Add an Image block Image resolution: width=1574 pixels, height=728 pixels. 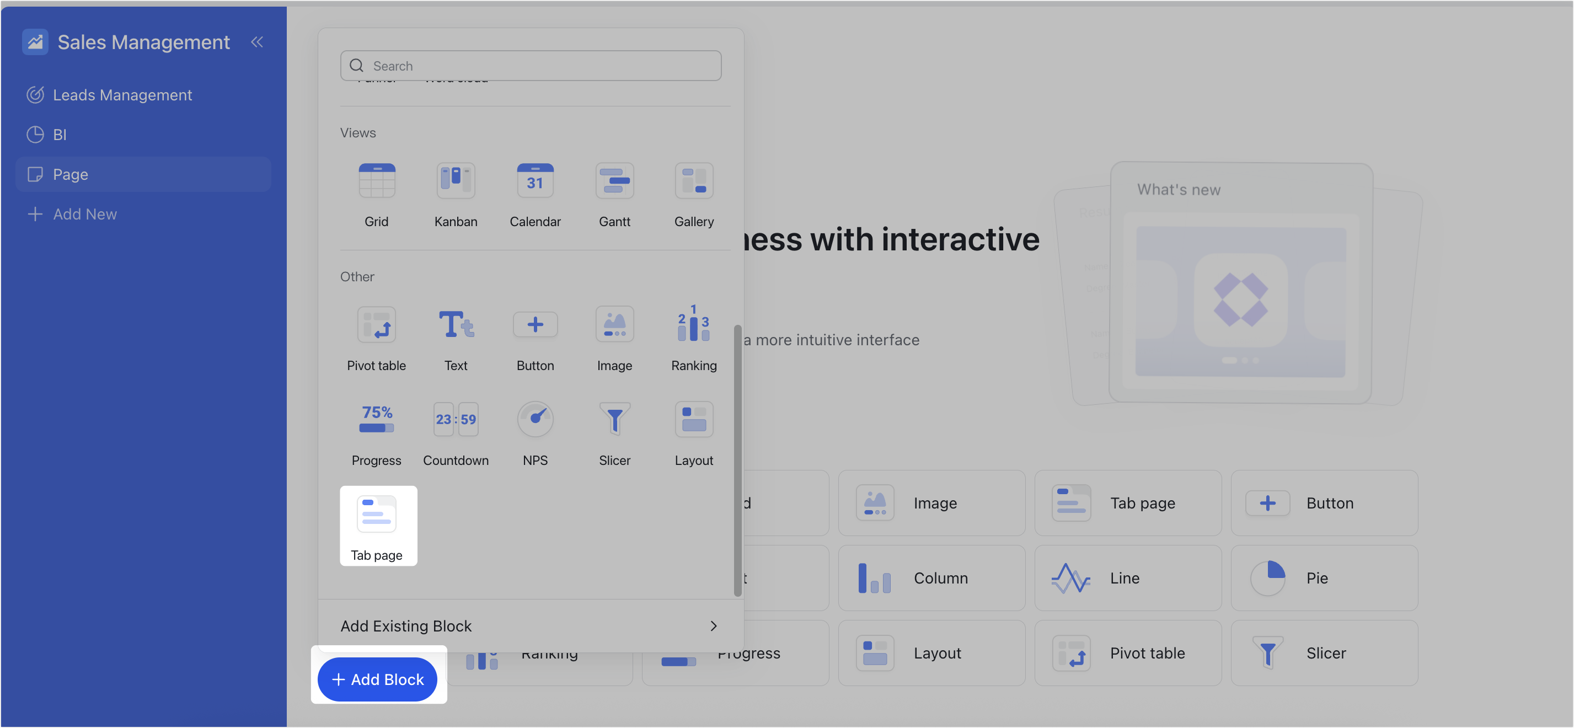[x=615, y=338]
